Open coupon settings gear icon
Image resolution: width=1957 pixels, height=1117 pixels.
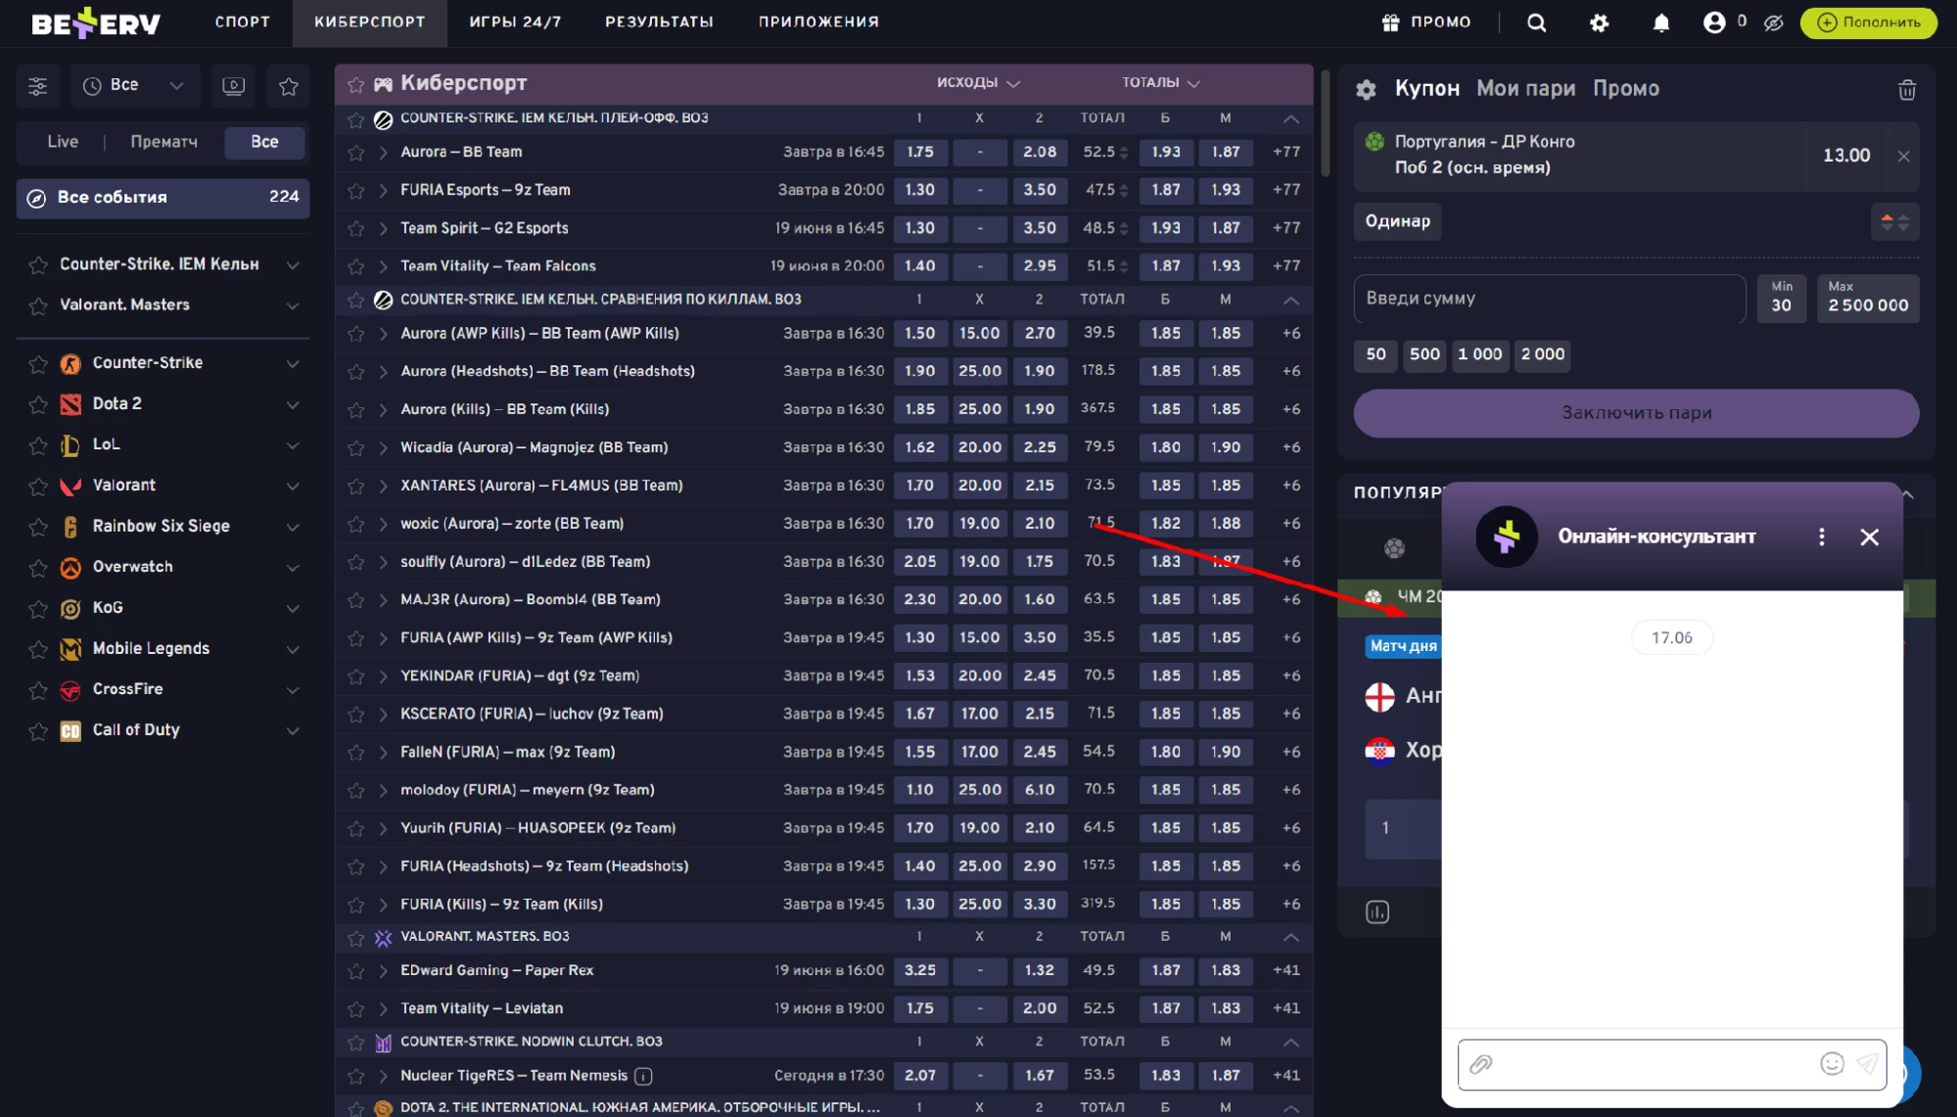point(1366,90)
